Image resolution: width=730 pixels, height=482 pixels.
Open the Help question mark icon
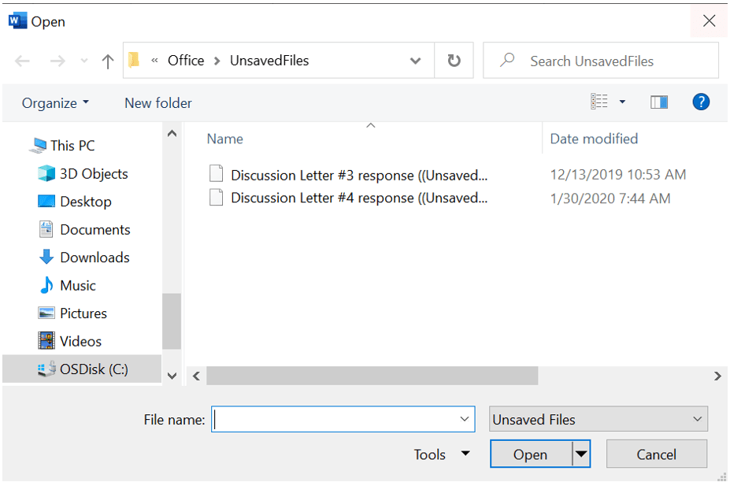[700, 102]
